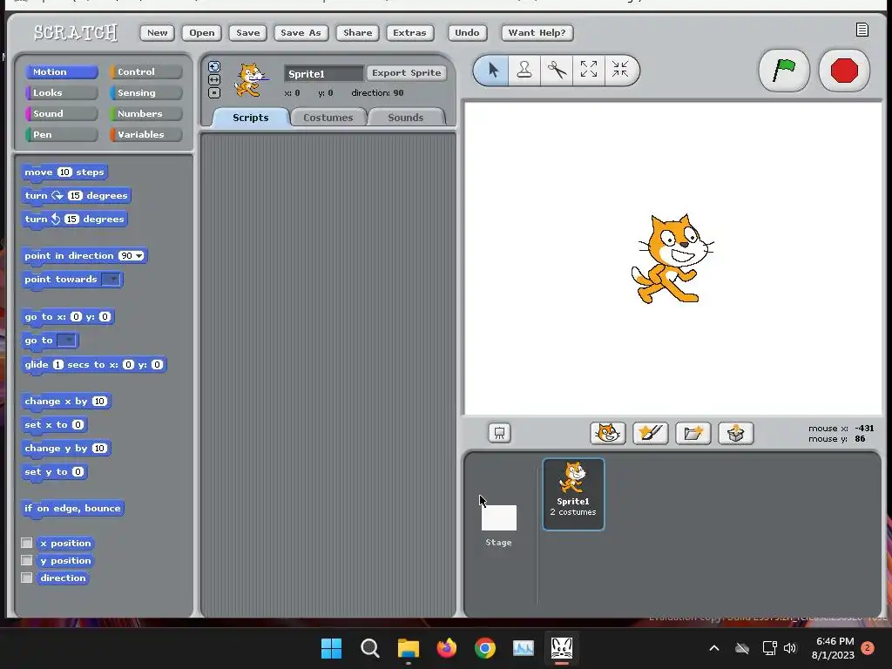Open project notes page icon

click(x=862, y=30)
